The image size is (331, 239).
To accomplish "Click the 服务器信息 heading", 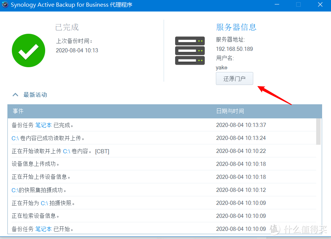I will (x=236, y=27).
